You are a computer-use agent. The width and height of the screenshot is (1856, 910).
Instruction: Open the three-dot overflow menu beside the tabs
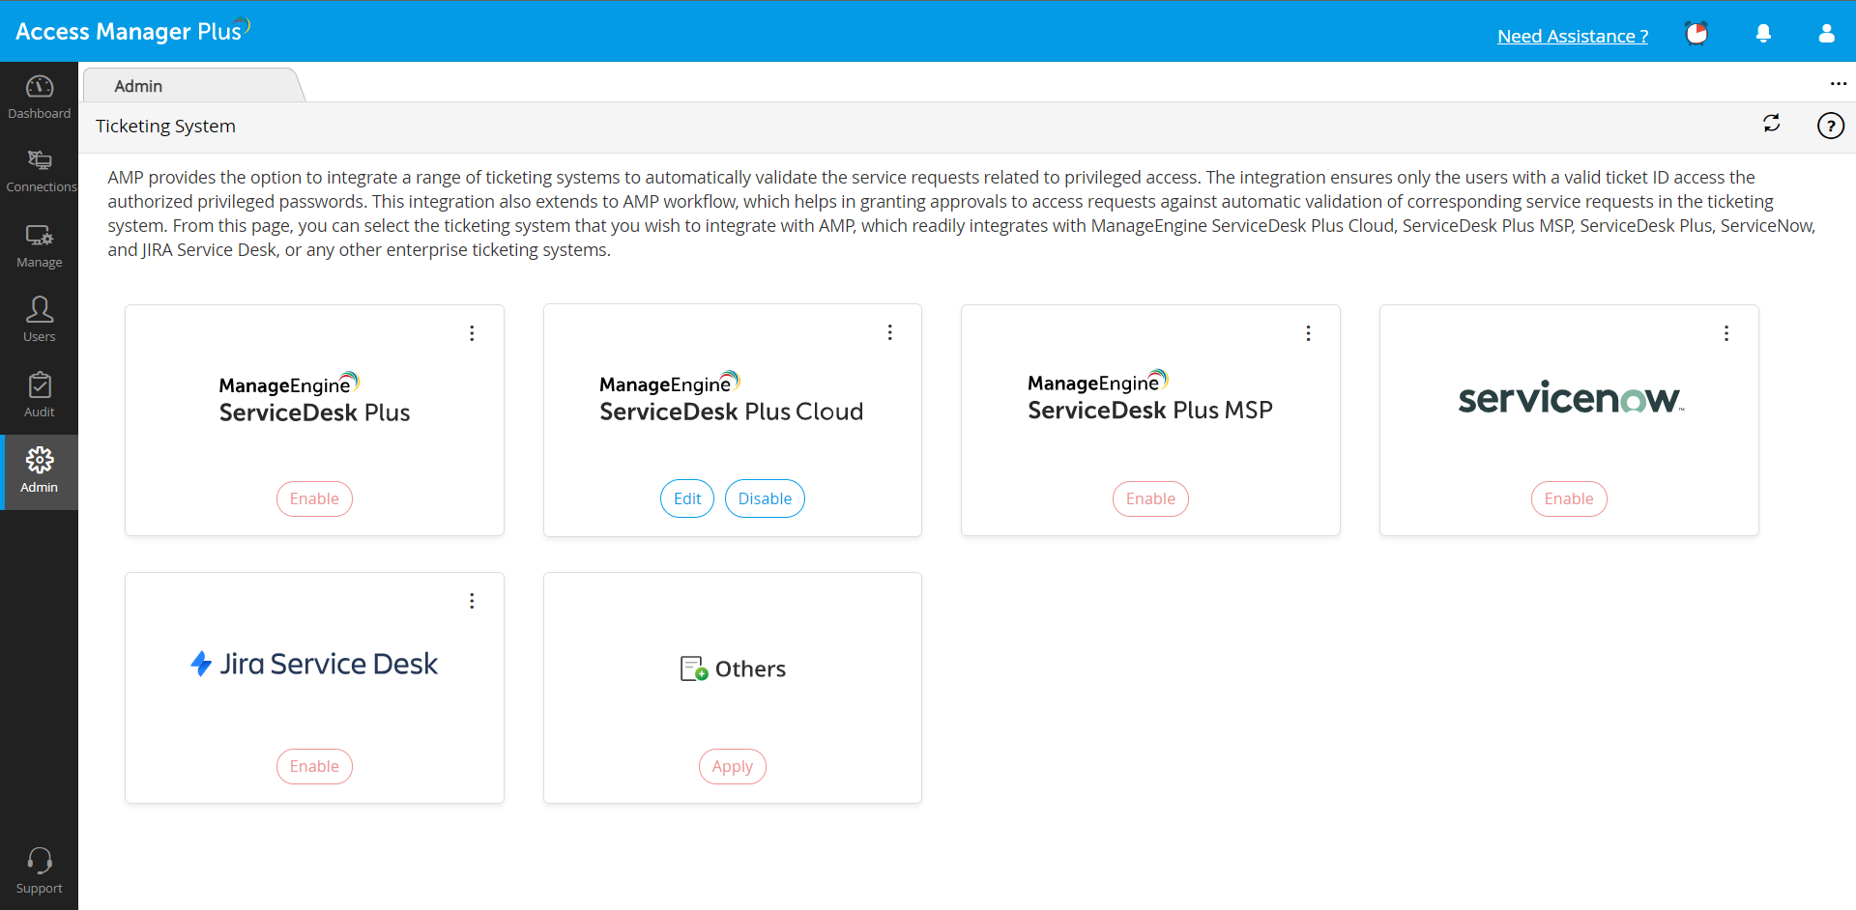click(1838, 84)
